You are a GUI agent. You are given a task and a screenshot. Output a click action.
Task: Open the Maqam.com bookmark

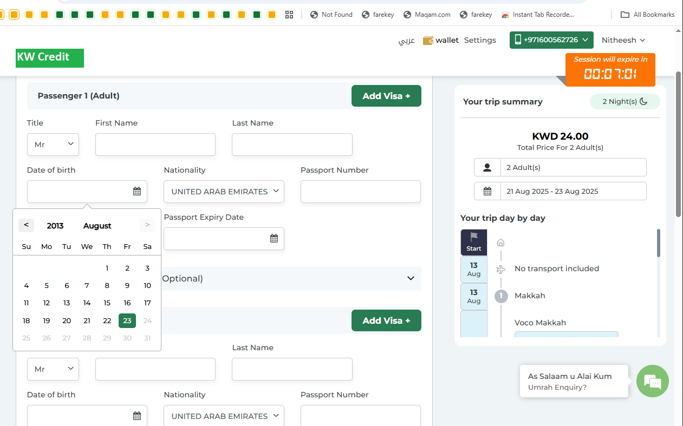click(x=427, y=15)
